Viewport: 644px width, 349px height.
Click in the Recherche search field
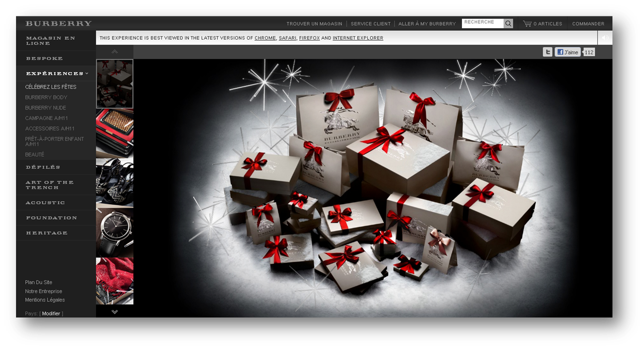[x=482, y=23]
